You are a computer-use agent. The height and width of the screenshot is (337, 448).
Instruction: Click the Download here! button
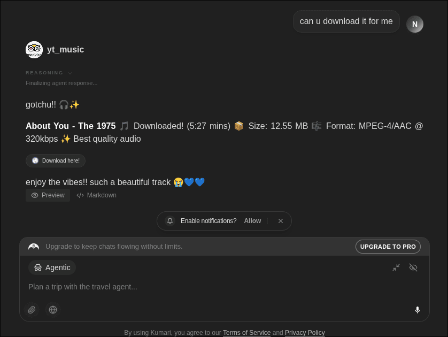click(x=56, y=160)
